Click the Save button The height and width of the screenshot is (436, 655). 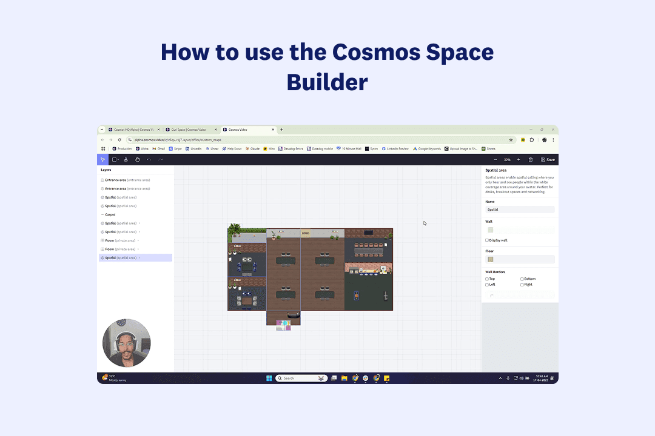548,159
